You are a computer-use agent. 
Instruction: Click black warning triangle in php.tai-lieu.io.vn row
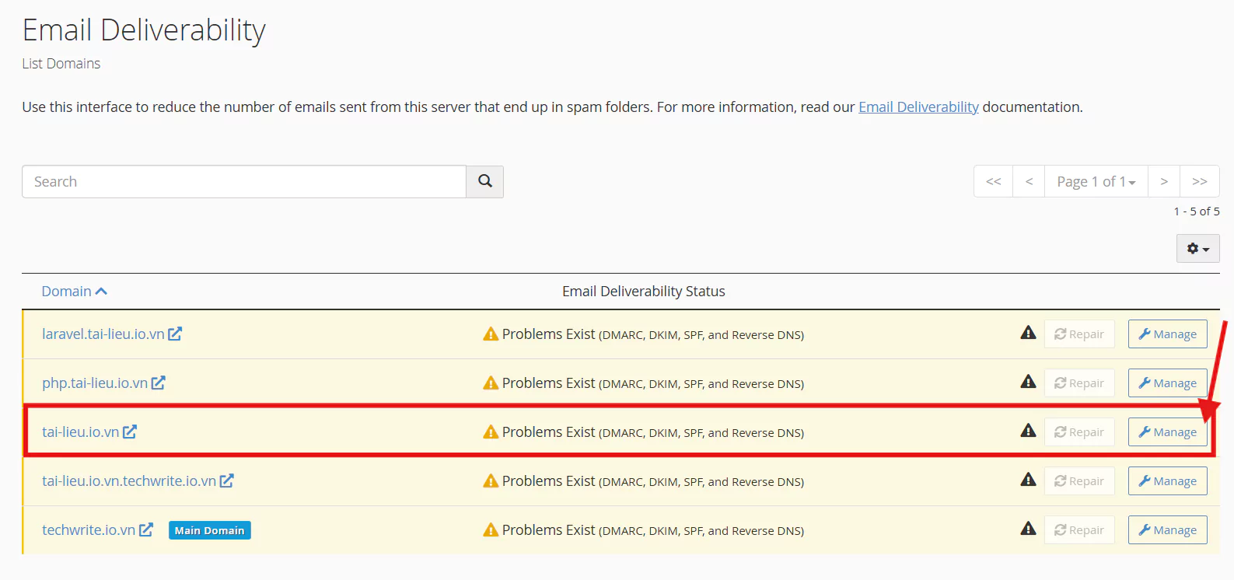[1028, 382]
